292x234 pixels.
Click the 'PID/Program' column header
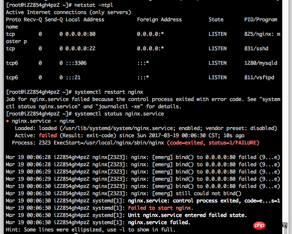pyautogui.click(x=261, y=20)
